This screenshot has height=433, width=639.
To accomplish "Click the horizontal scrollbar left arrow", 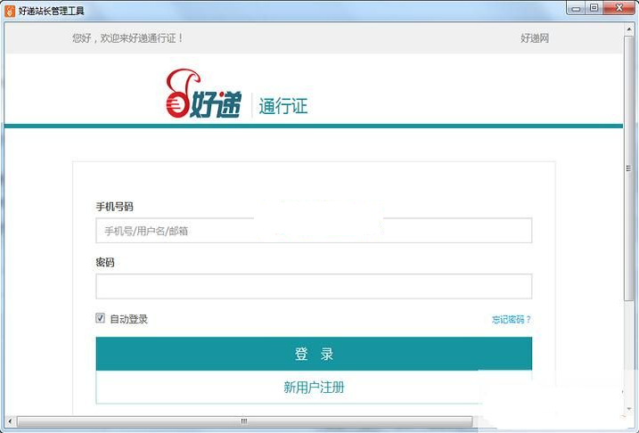I will click(10, 421).
